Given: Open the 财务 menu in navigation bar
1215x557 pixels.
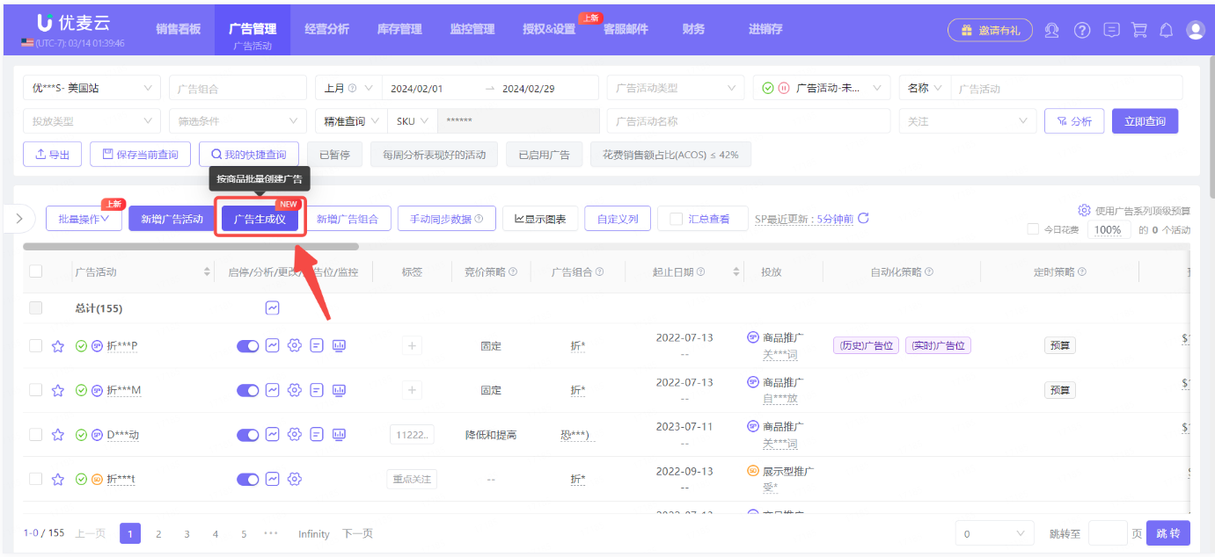Looking at the screenshot, I should pyautogui.click(x=692, y=28).
